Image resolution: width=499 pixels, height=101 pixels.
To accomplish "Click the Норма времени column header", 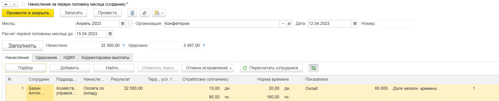I will (x=279, y=79).
